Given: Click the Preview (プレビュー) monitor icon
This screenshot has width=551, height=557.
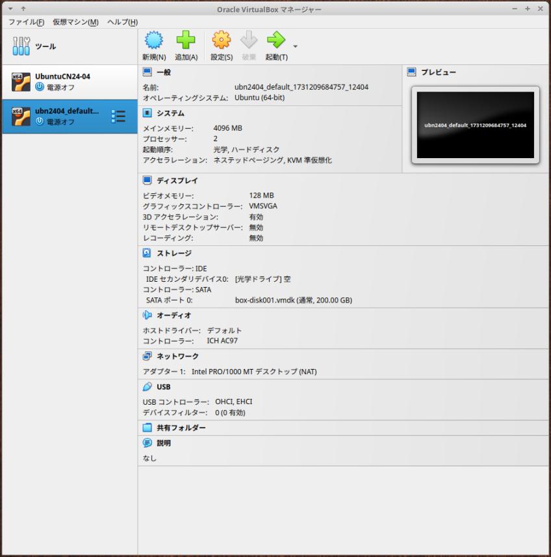Looking at the screenshot, I should click(x=411, y=72).
